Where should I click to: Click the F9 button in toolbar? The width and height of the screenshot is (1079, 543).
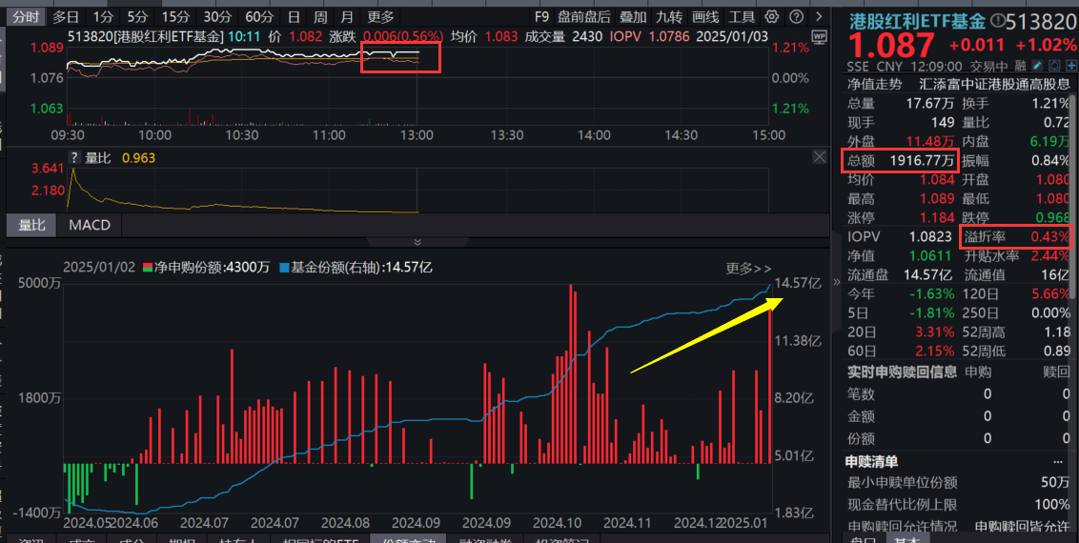coord(541,17)
